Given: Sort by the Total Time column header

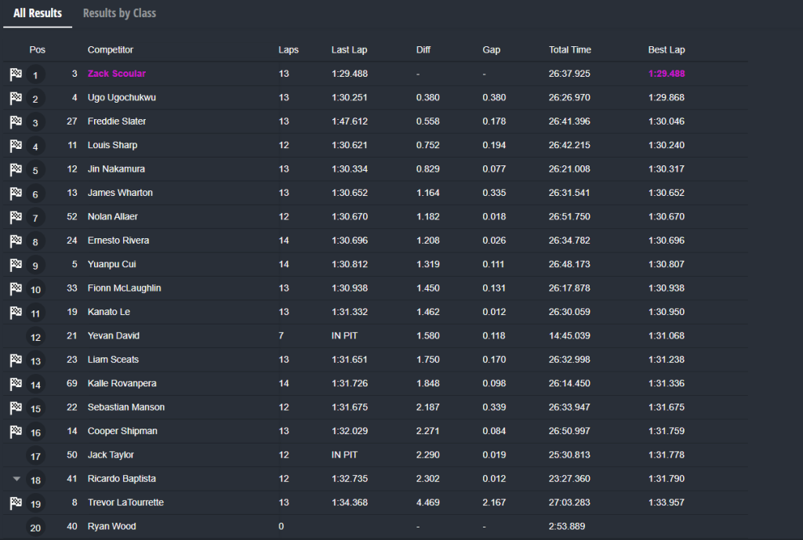Looking at the screenshot, I should click(570, 50).
